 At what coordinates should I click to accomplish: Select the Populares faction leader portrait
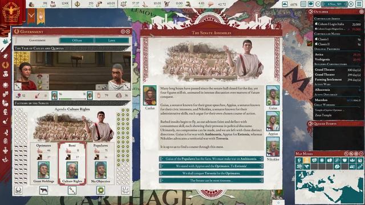(x=100, y=170)
